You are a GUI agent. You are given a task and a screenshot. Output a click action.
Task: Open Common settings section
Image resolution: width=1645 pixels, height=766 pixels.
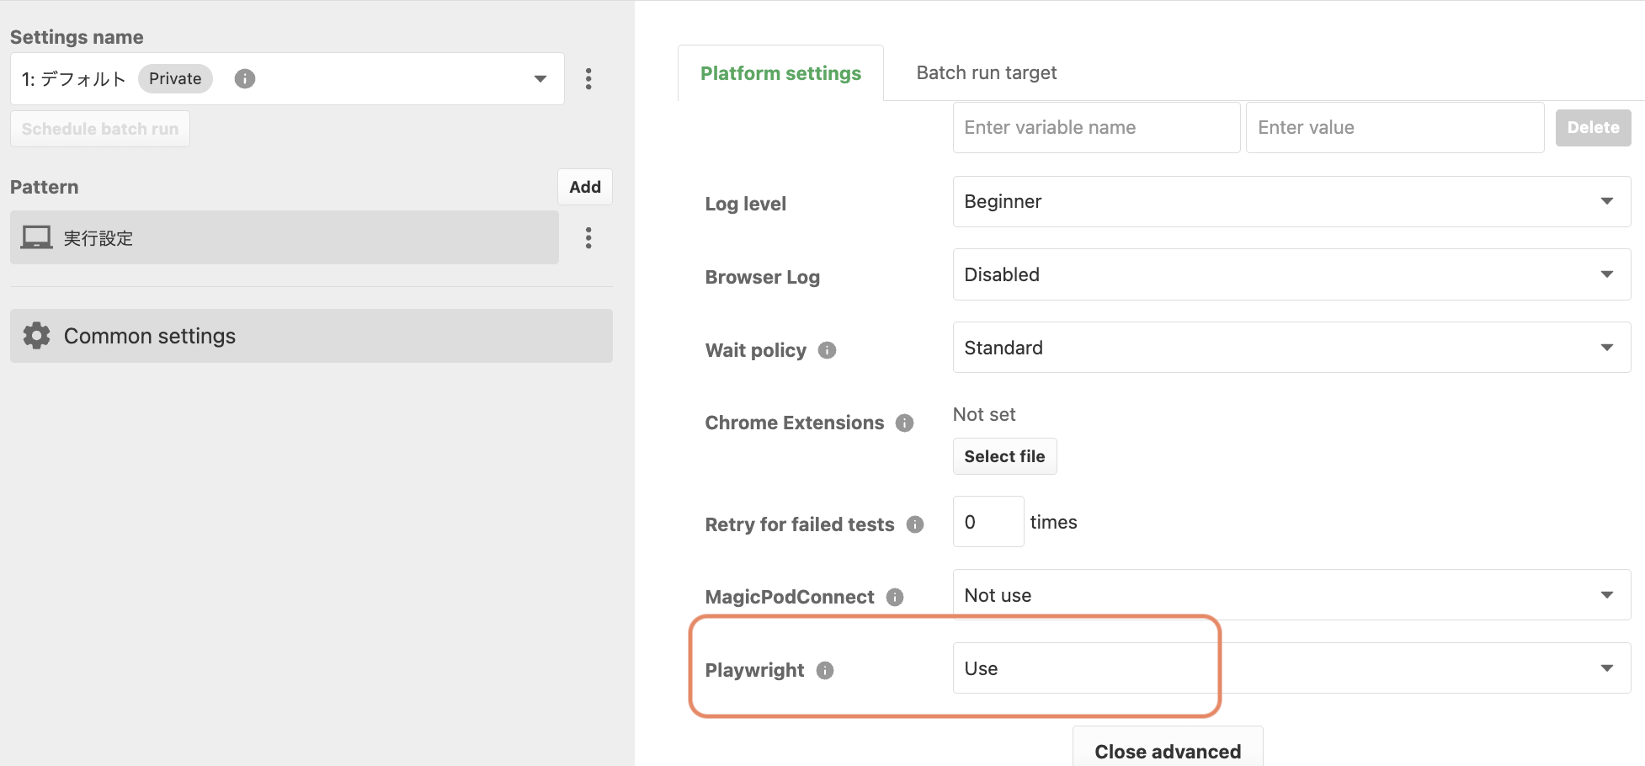[311, 336]
